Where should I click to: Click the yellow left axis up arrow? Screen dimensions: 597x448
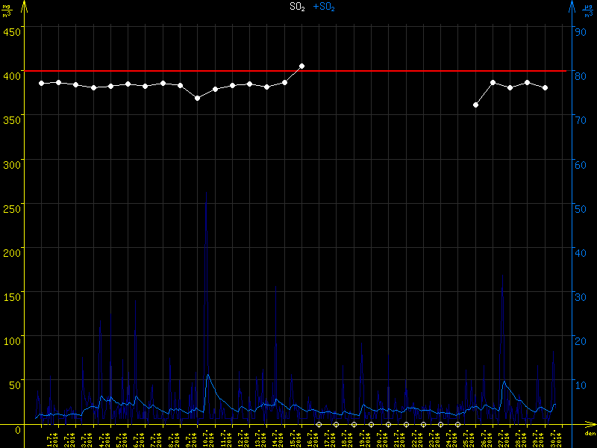pyautogui.click(x=25, y=7)
